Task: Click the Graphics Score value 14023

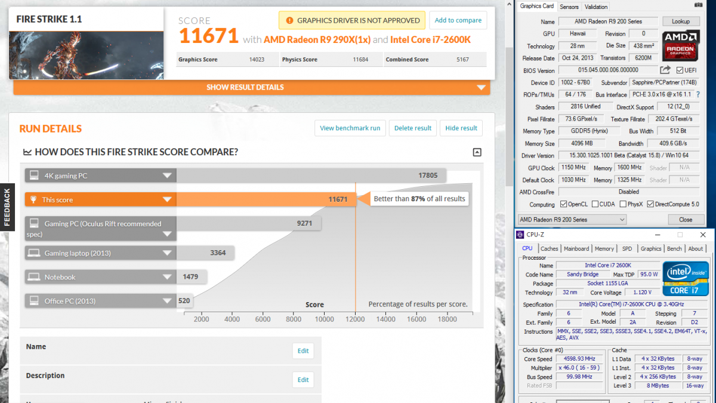Action: tap(257, 60)
